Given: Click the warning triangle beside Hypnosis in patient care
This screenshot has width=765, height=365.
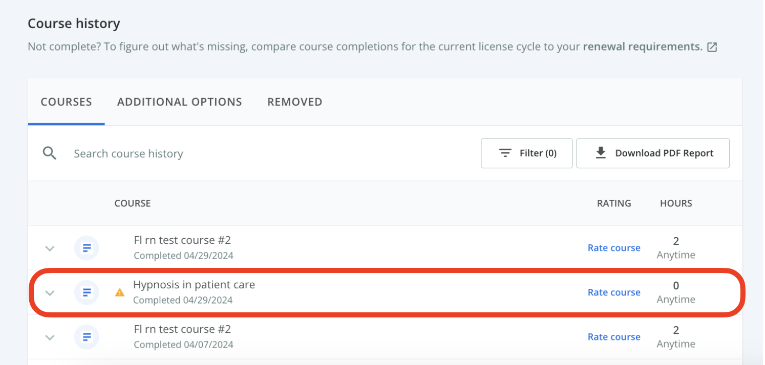Looking at the screenshot, I should (119, 292).
